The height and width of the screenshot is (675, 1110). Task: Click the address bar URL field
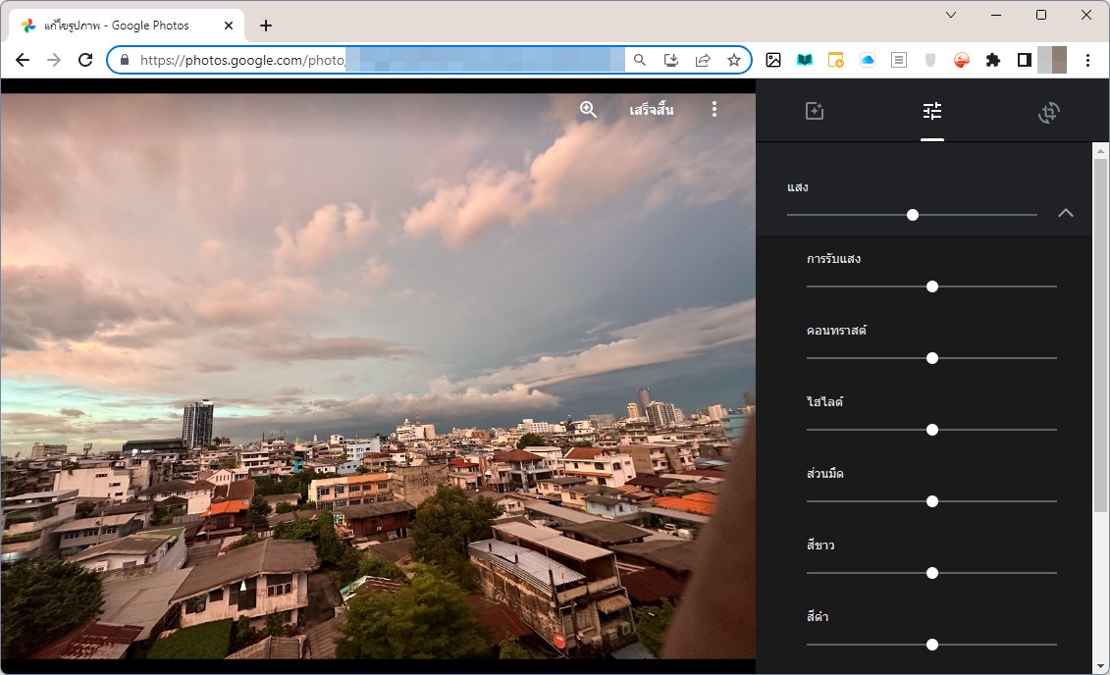373,60
